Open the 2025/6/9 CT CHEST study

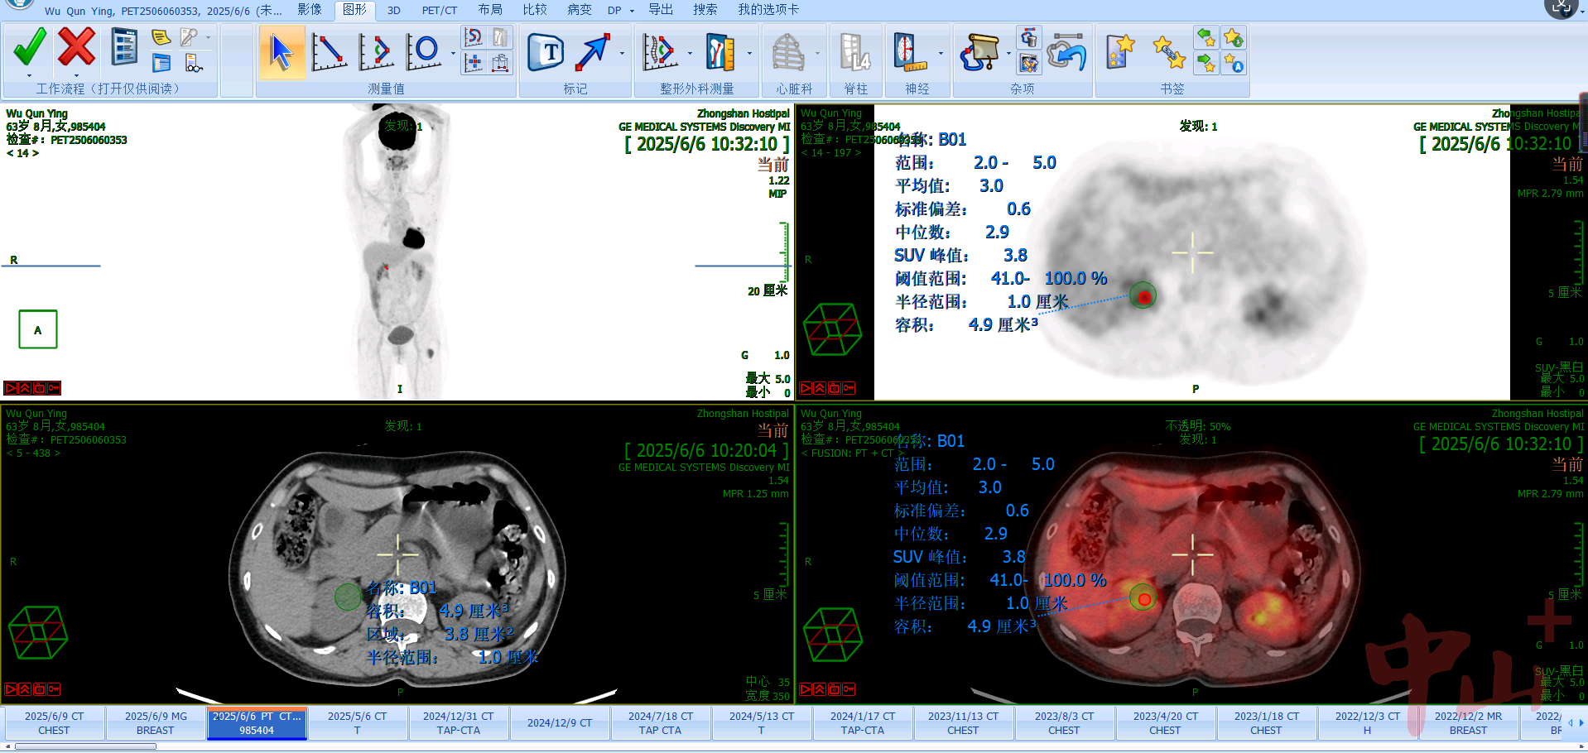tap(54, 723)
